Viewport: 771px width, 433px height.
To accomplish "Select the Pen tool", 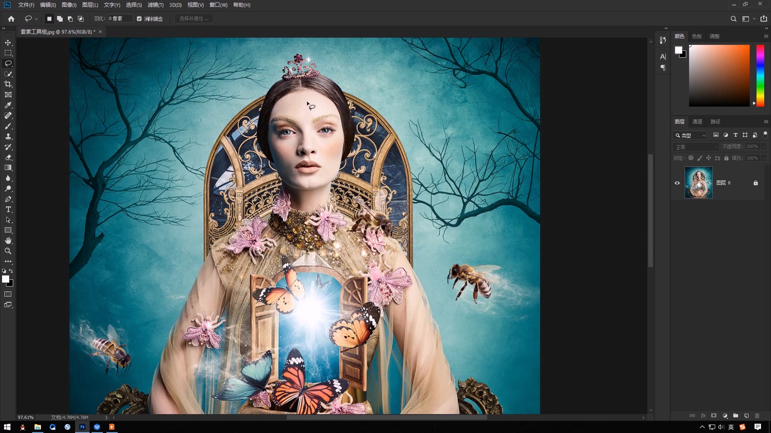I will click(8, 199).
